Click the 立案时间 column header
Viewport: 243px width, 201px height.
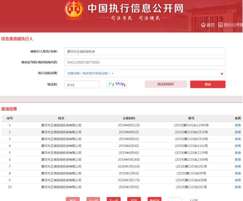[x=129, y=118]
